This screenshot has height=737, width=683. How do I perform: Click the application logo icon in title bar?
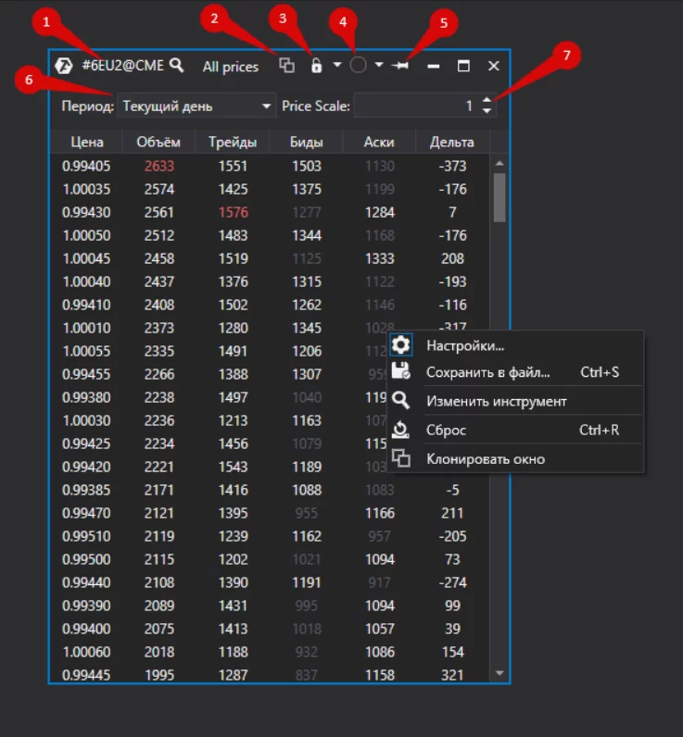[x=66, y=66]
